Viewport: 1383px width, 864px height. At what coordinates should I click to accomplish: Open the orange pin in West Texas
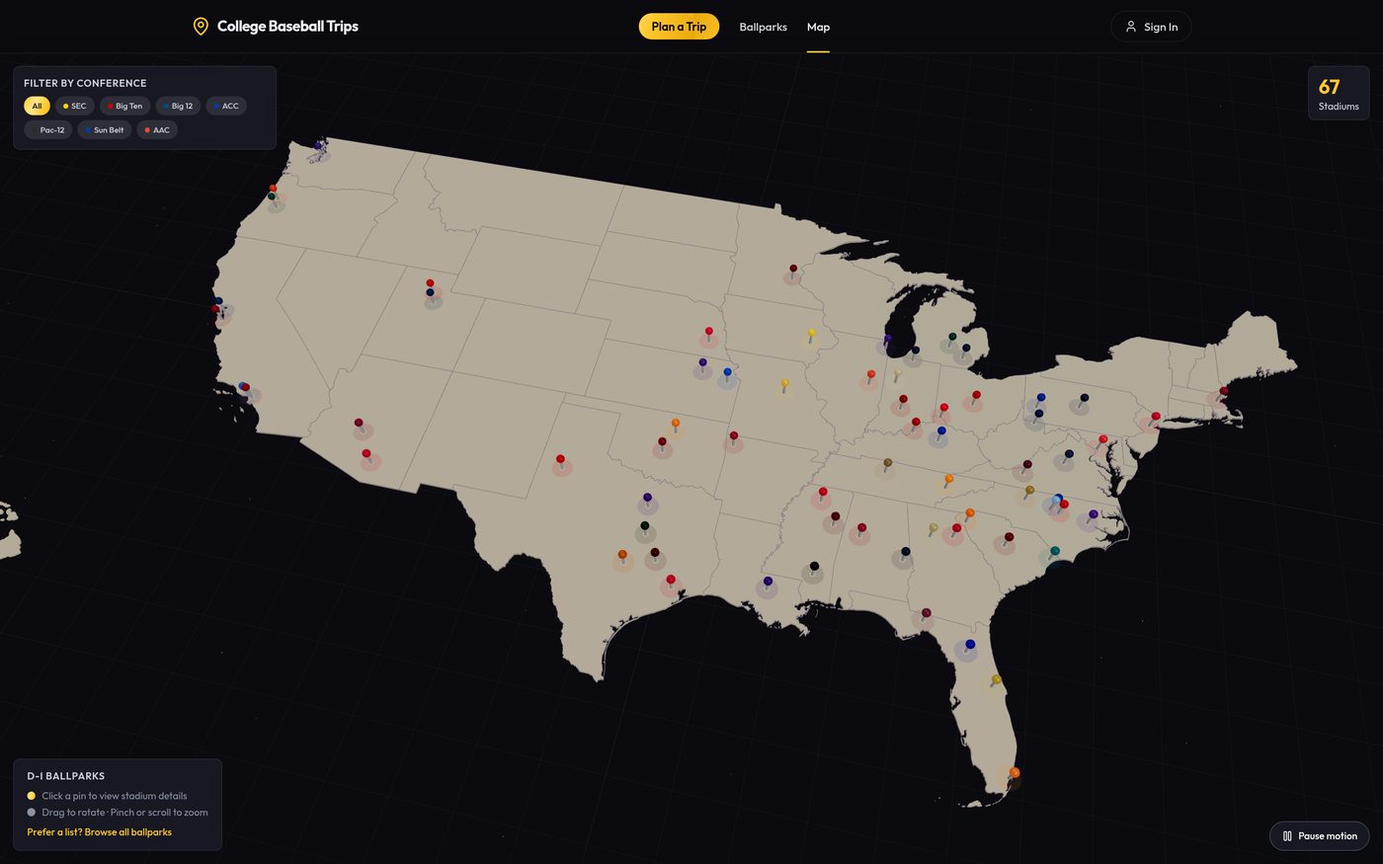(x=622, y=555)
